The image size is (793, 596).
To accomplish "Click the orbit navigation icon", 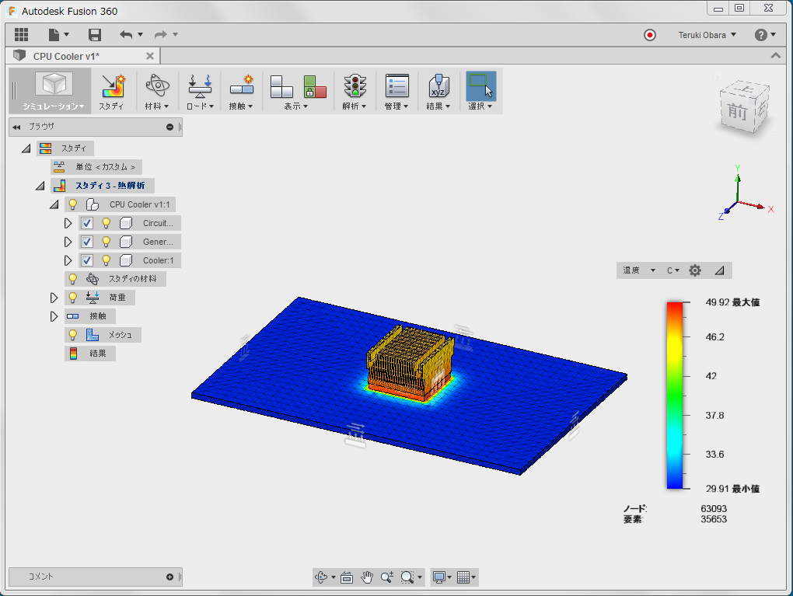I will 321,577.
